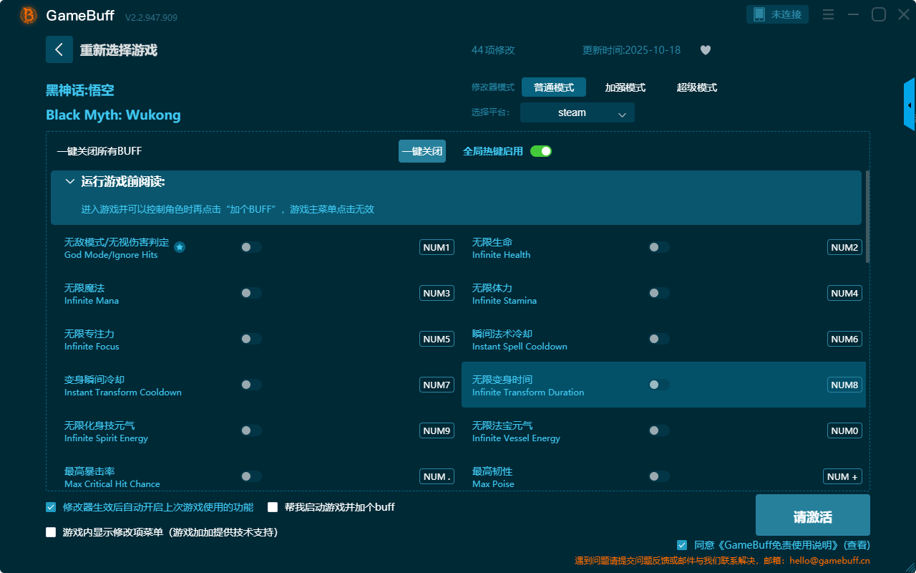Open the hamburger menu icon
The height and width of the screenshot is (573, 916).
(828, 15)
